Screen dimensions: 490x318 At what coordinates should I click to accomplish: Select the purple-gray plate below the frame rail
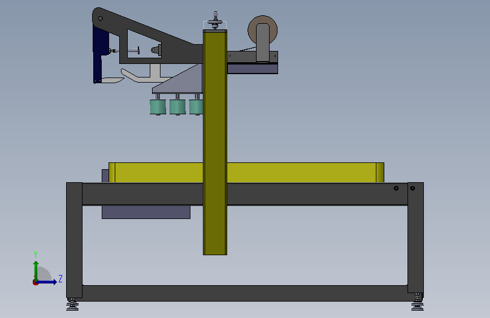(146, 212)
